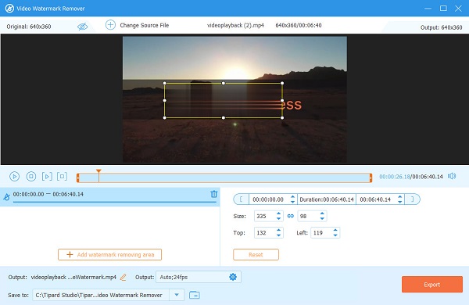Select the 00:00:00.00 – 00:06:40.14 segment row
Viewport: 469px width, 305px height.
coord(109,196)
